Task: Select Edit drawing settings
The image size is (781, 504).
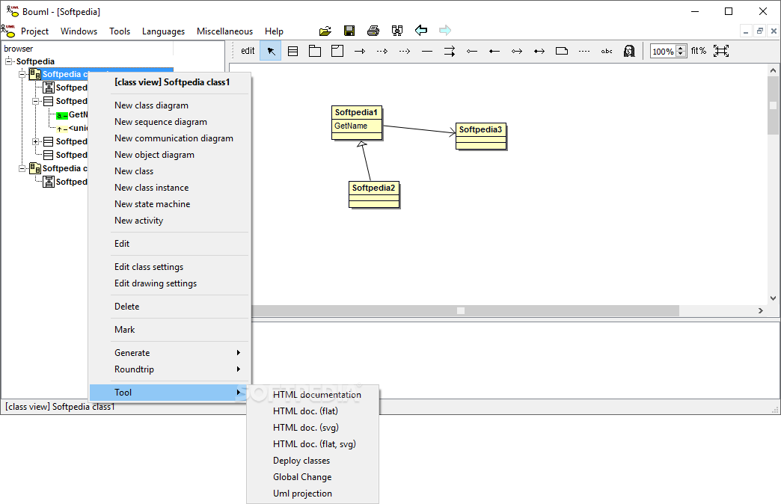Action: tap(169, 283)
